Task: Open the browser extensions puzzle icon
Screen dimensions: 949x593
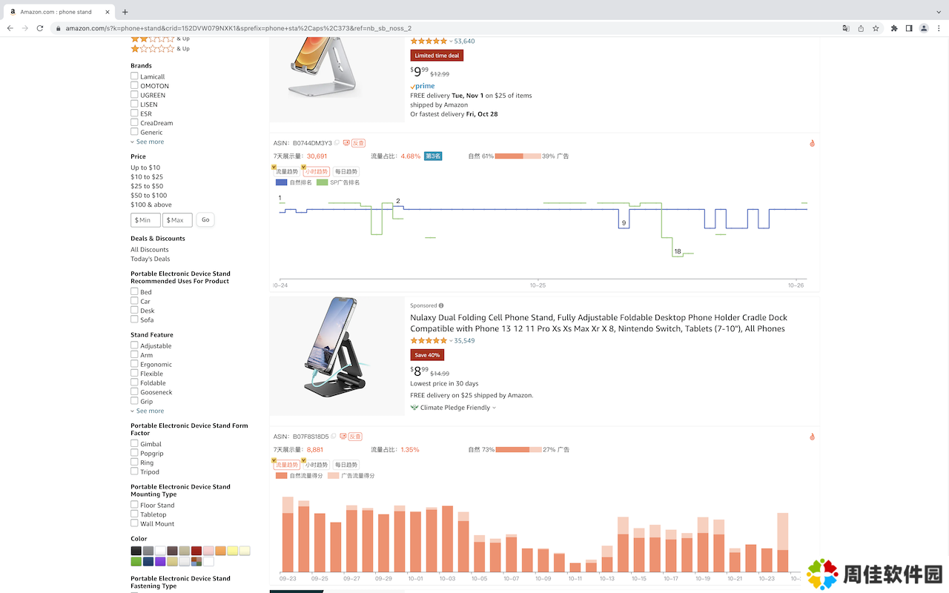Action: (894, 28)
